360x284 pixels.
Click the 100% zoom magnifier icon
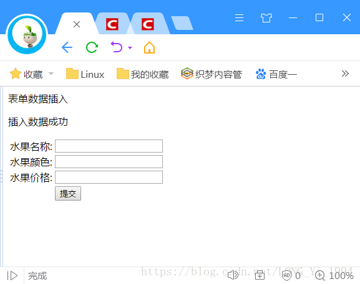coord(320,275)
